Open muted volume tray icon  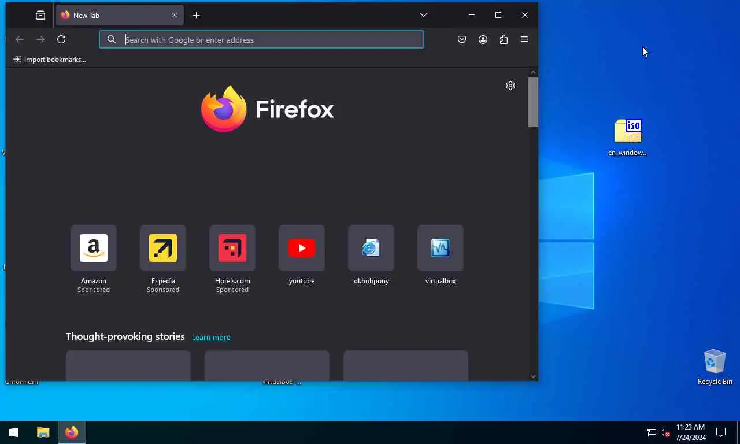click(665, 432)
